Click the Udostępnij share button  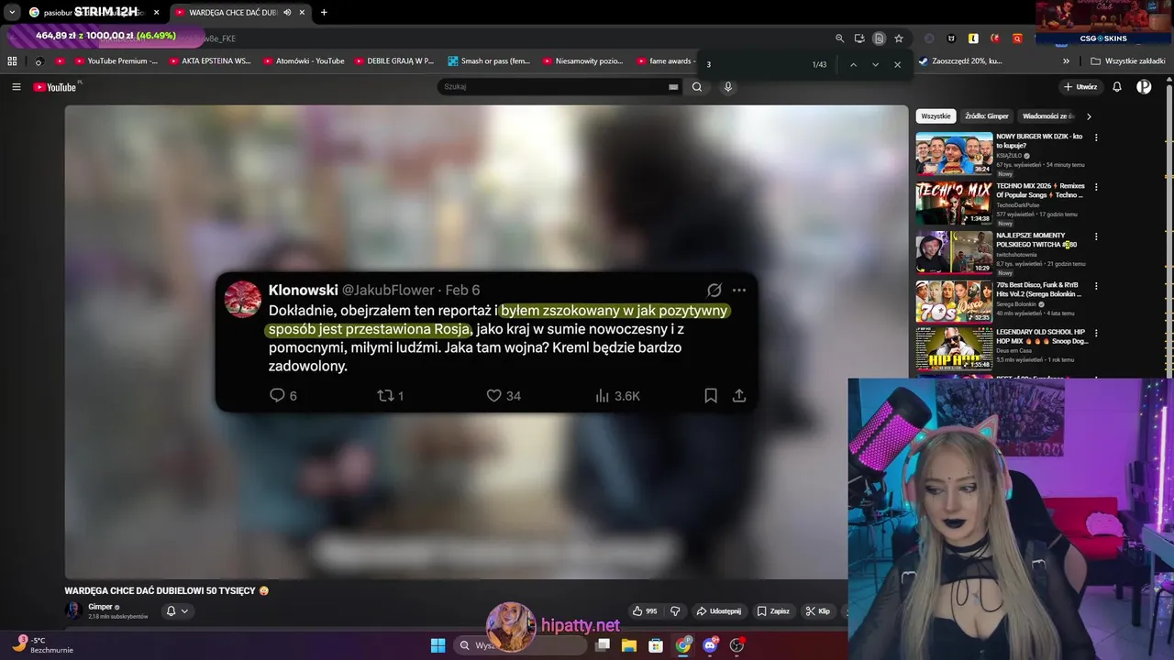point(719,611)
